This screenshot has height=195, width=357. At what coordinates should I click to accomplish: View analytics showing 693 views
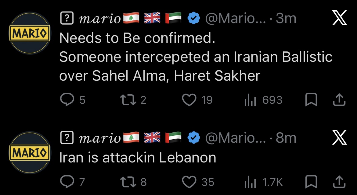point(250,100)
